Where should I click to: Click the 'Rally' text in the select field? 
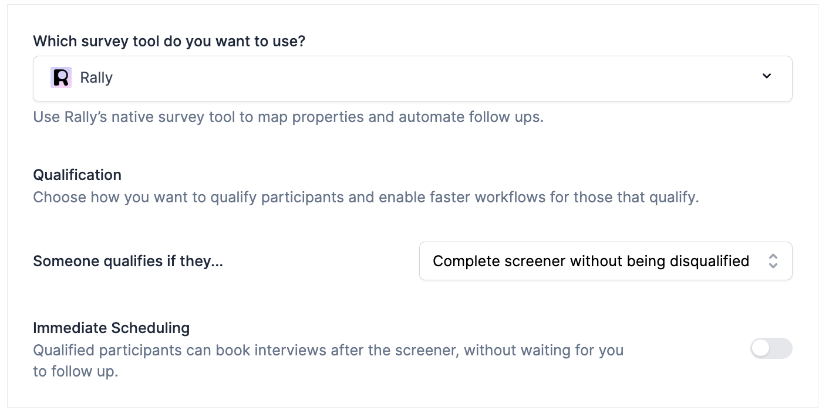pyautogui.click(x=96, y=78)
